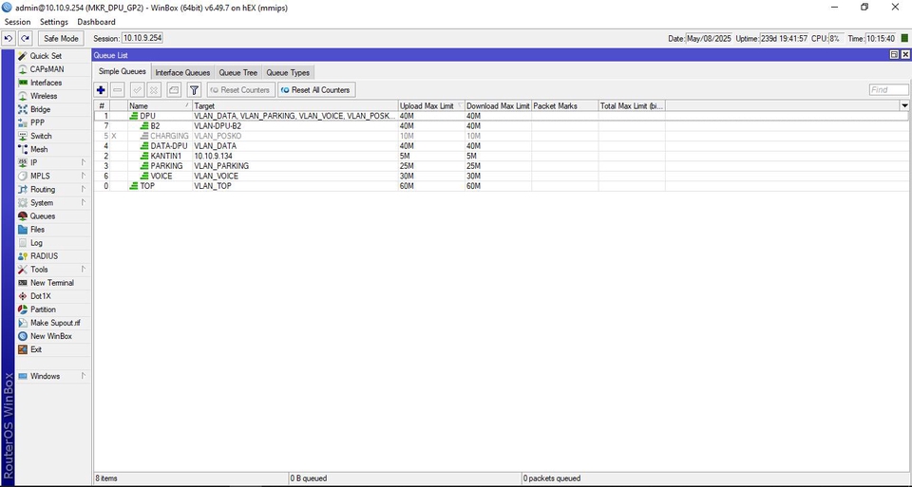Open Switch in sidebar

tap(53, 136)
